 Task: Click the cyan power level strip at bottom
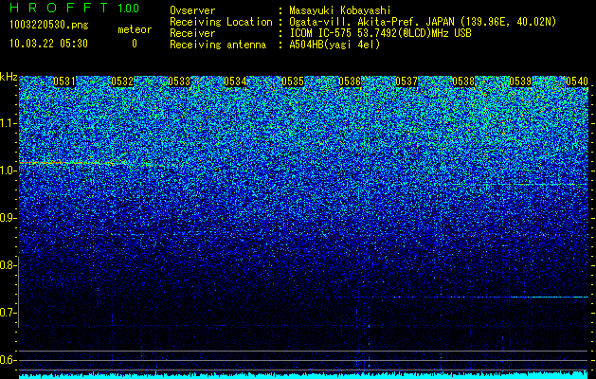click(303, 376)
